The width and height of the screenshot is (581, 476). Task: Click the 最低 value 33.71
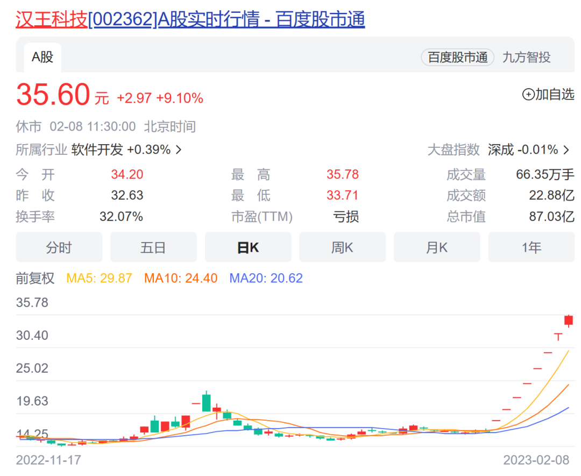343,195
